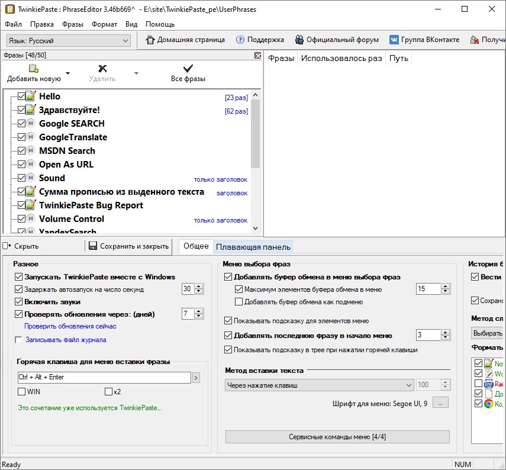The width and height of the screenshot is (506, 470).
Task: Open the Фразы menu
Action: pos(73,24)
